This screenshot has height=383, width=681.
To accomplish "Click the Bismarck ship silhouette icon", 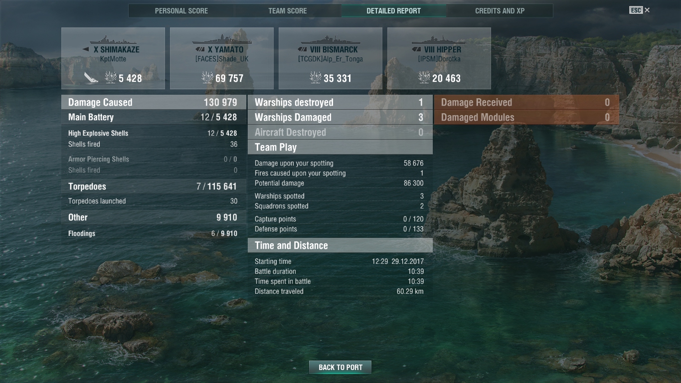I will (x=330, y=40).
